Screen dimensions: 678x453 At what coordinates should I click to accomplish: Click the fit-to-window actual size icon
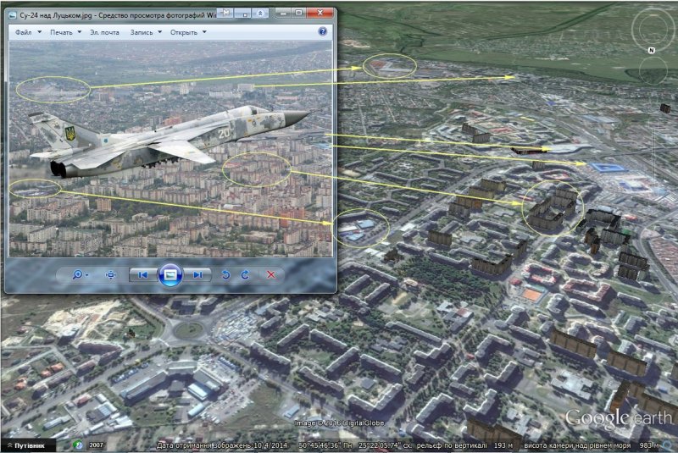(x=111, y=274)
